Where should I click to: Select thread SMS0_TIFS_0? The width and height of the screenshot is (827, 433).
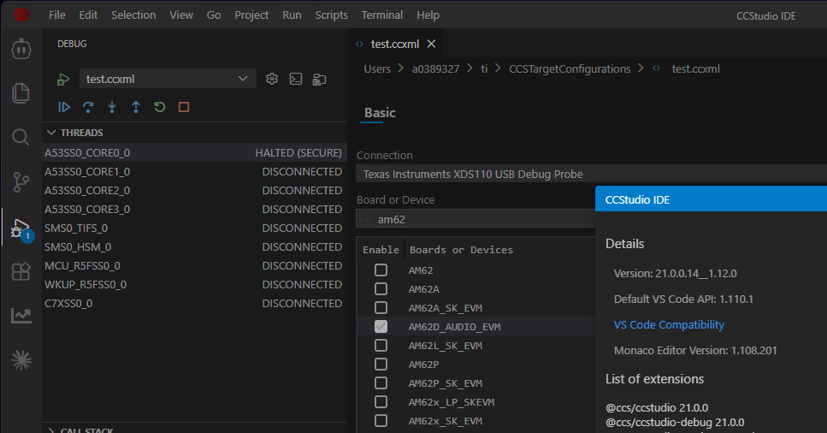click(195, 228)
